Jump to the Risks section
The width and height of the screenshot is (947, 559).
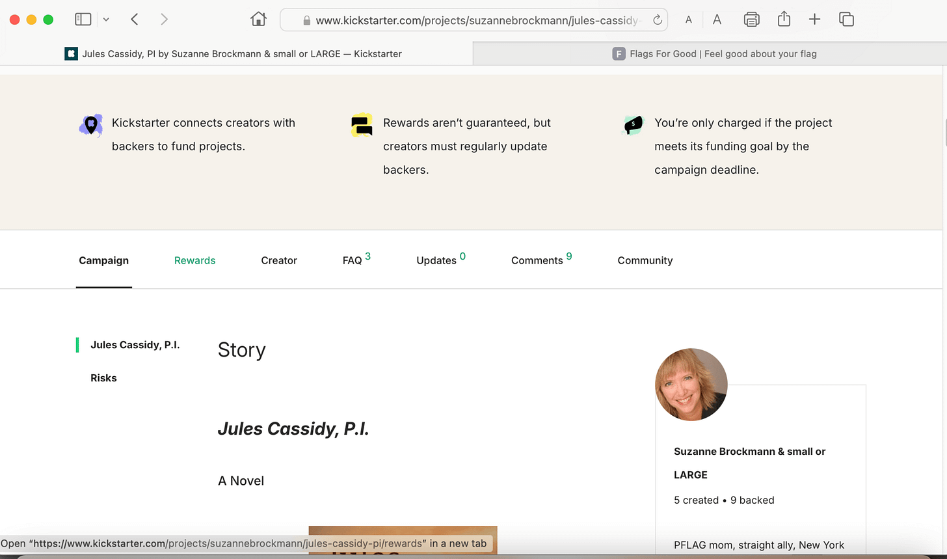coord(103,377)
